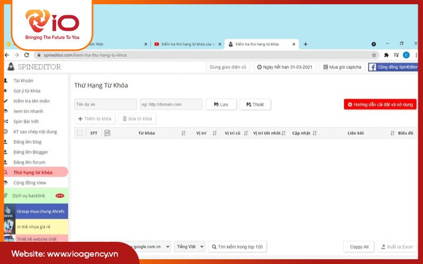423x264 pixels.
Task: Sort the Cập nhật column
Action: (314, 133)
